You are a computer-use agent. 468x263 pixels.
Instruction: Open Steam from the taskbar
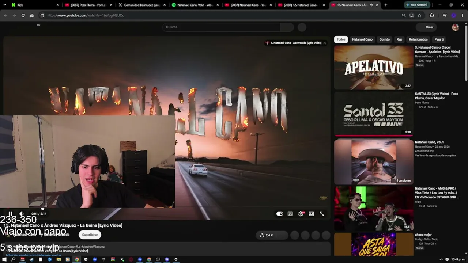point(31,259)
